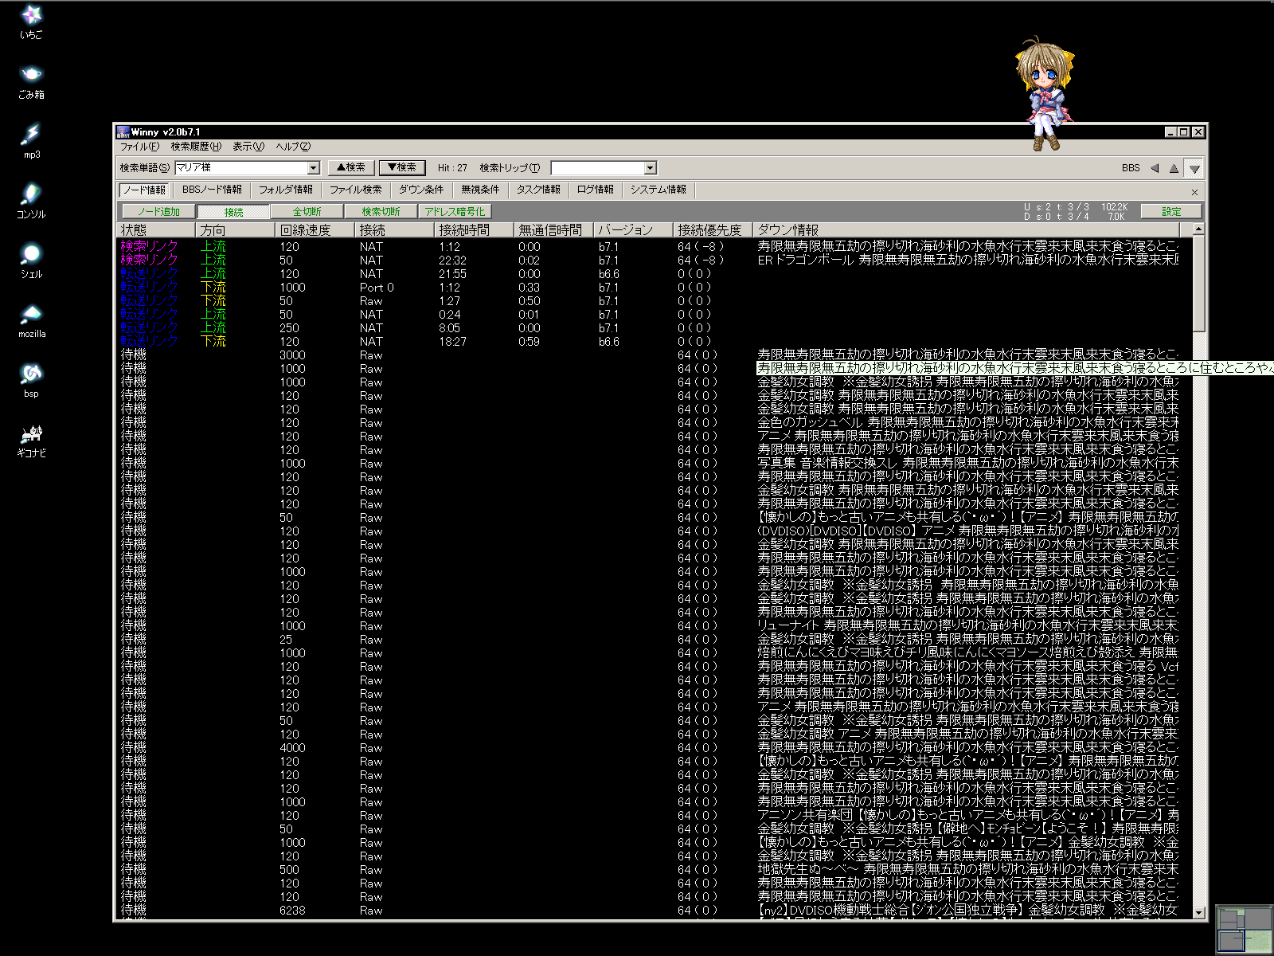Switch to the BBSノード情報 tab

coord(212,190)
